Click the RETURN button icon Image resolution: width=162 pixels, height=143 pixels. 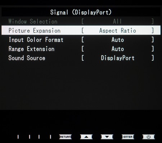[66, 137]
